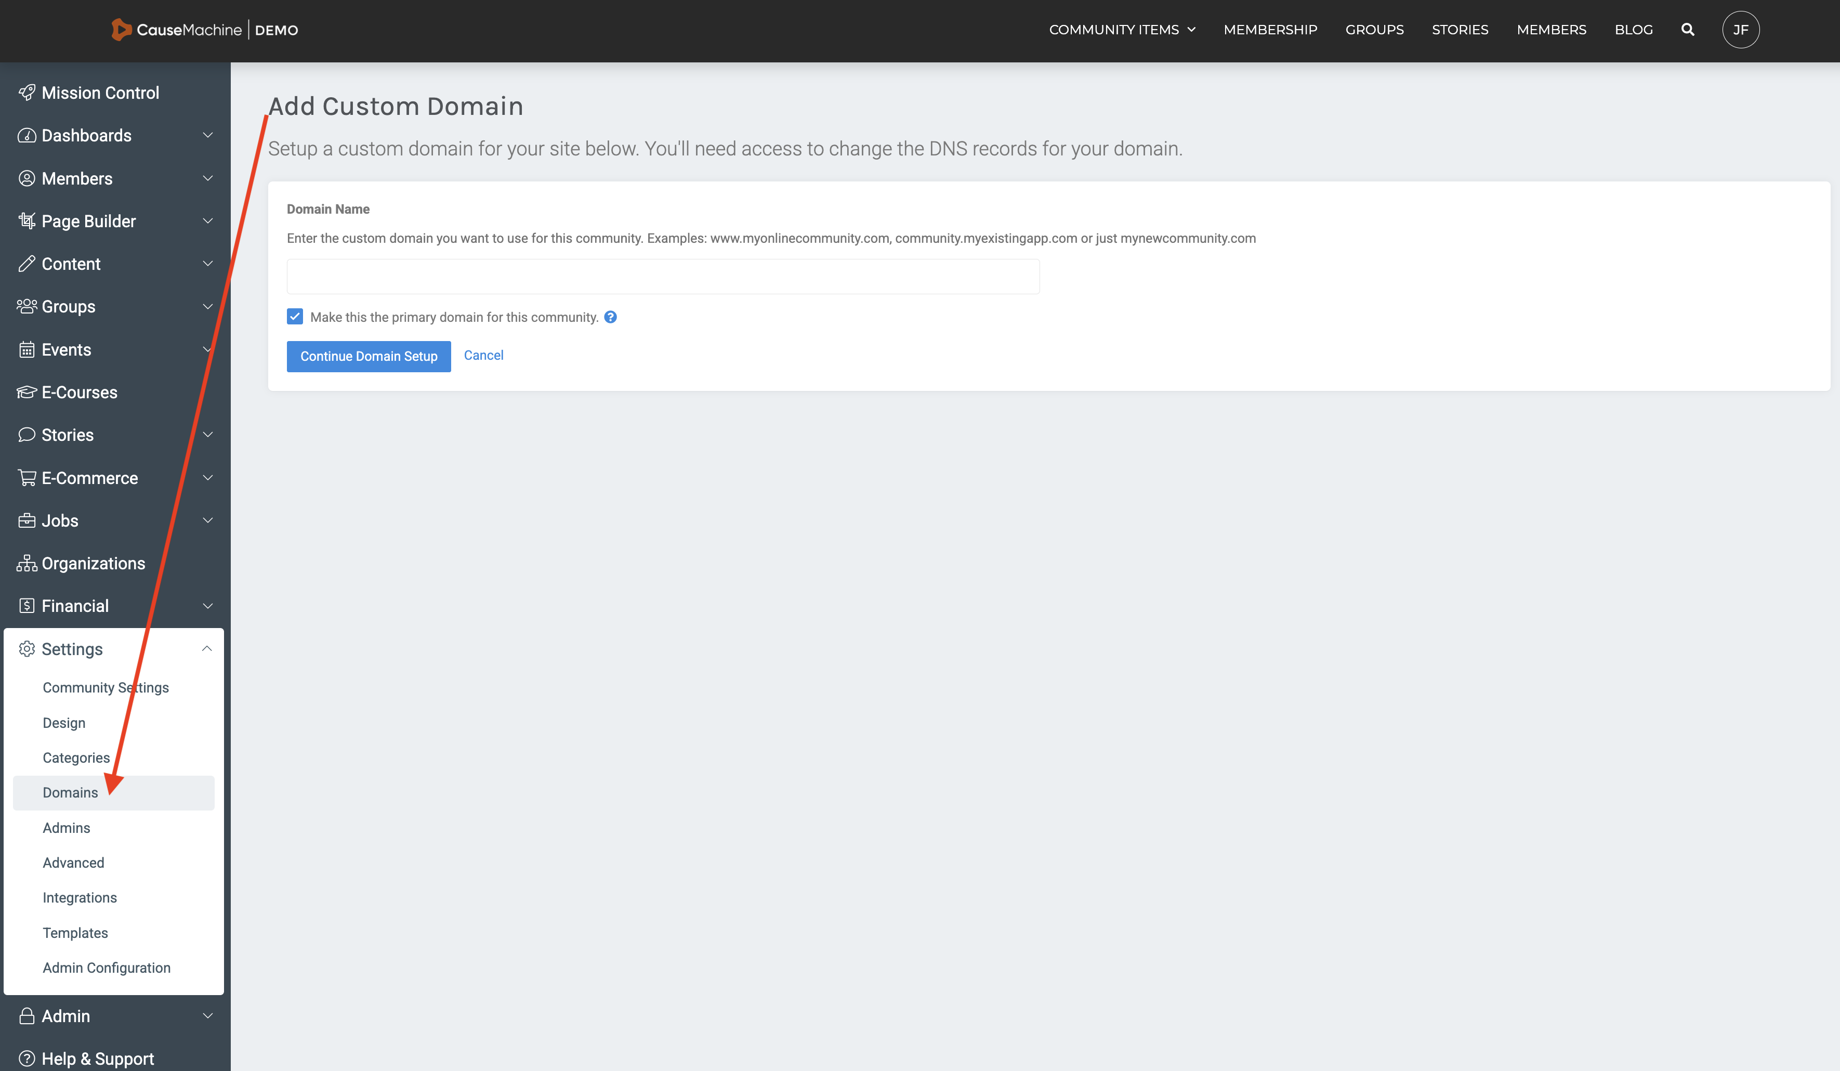Viewport: 1840px width, 1071px height.
Task: Expand the Dashboards sidebar section
Action: click(x=207, y=135)
